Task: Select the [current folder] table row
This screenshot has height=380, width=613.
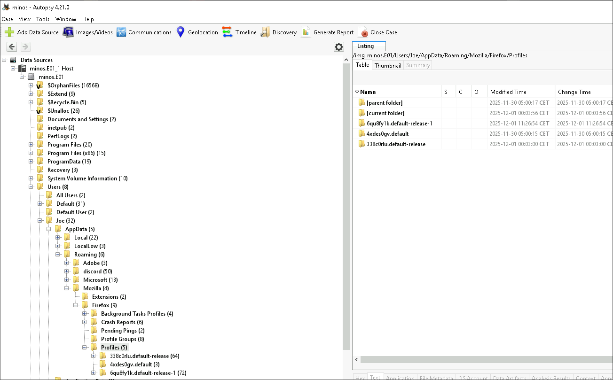Action: (x=483, y=113)
